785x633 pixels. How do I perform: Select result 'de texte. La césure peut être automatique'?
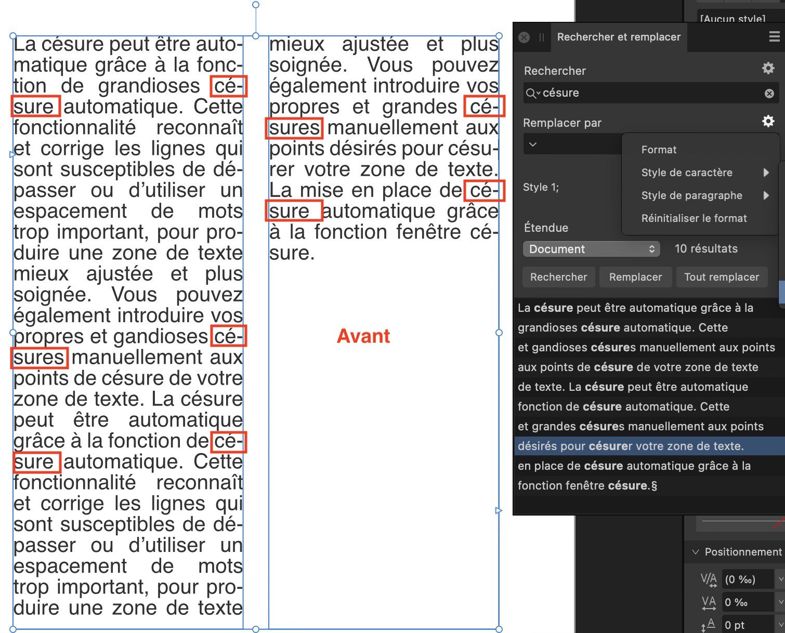pos(649,387)
